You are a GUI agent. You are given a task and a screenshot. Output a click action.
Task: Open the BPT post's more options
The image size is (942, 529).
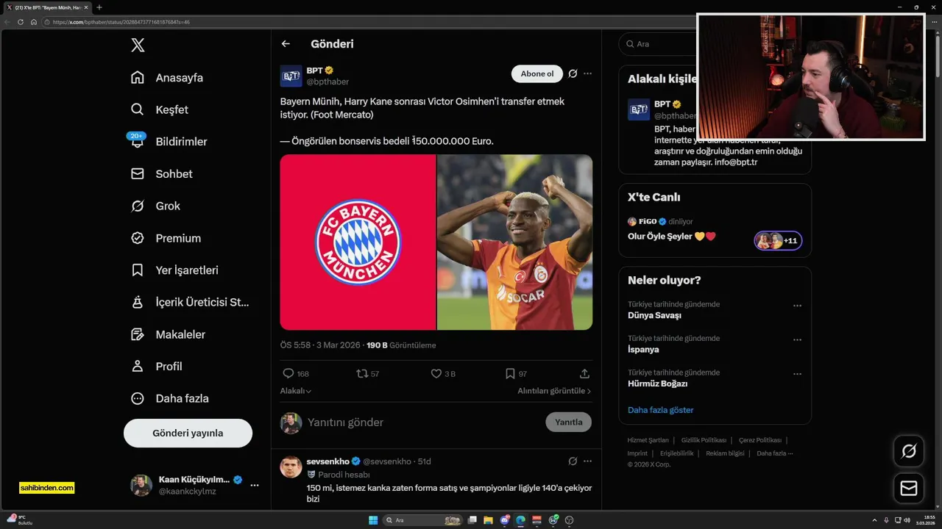pyautogui.click(x=587, y=73)
